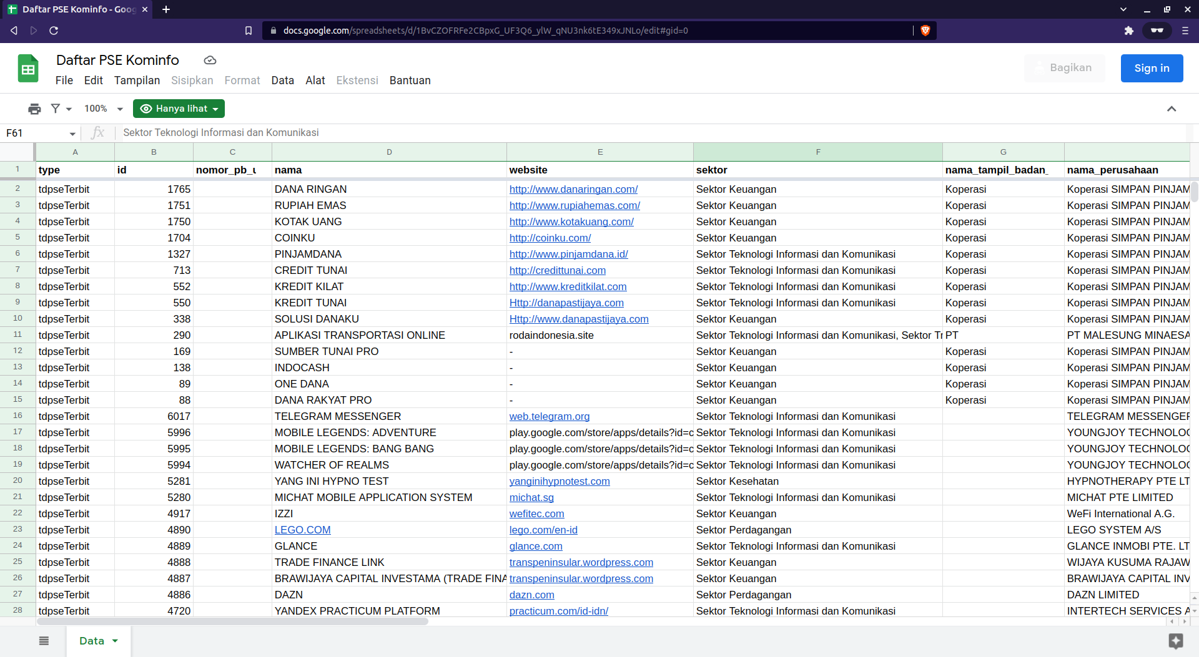The height and width of the screenshot is (657, 1199).
Task: Open the all sheets list icon
Action: pos(43,641)
